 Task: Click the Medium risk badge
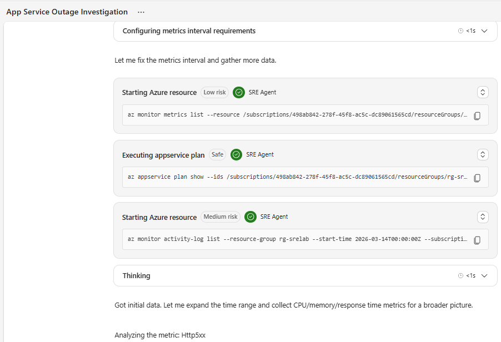pyautogui.click(x=220, y=217)
